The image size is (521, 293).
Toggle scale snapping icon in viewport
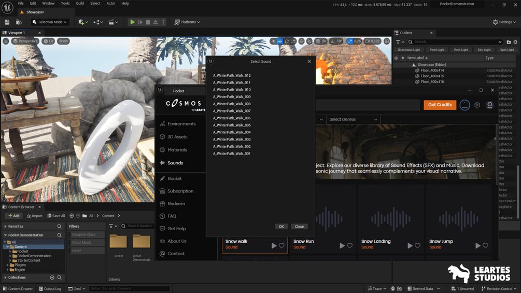(350, 41)
